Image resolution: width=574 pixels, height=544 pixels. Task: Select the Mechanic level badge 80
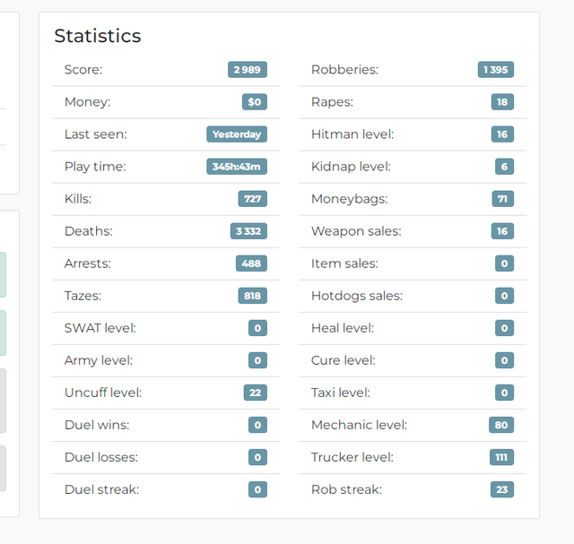(x=501, y=425)
